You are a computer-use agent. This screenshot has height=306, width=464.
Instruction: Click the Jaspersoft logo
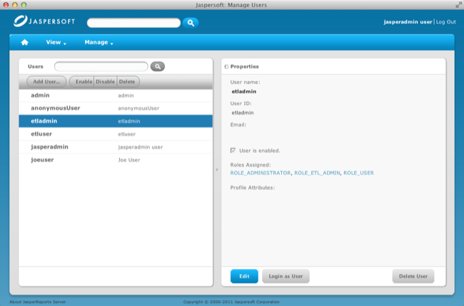pyautogui.click(x=44, y=21)
